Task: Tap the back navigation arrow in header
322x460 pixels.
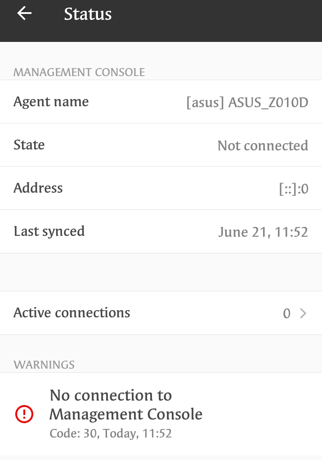Action: pyautogui.click(x=23, y=14)
